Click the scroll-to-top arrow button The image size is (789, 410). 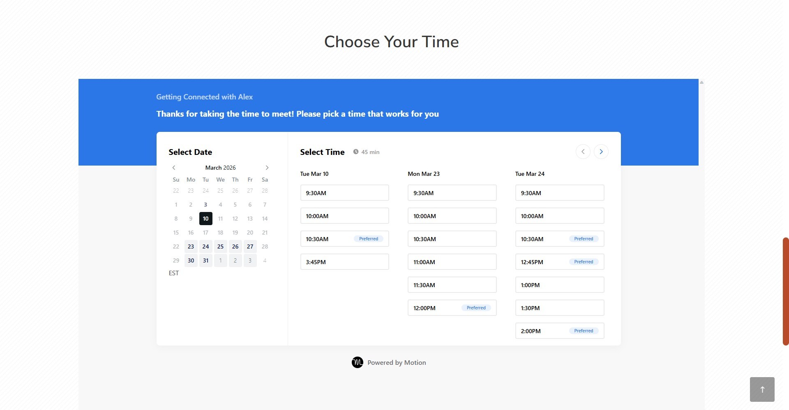click(762, 389)
